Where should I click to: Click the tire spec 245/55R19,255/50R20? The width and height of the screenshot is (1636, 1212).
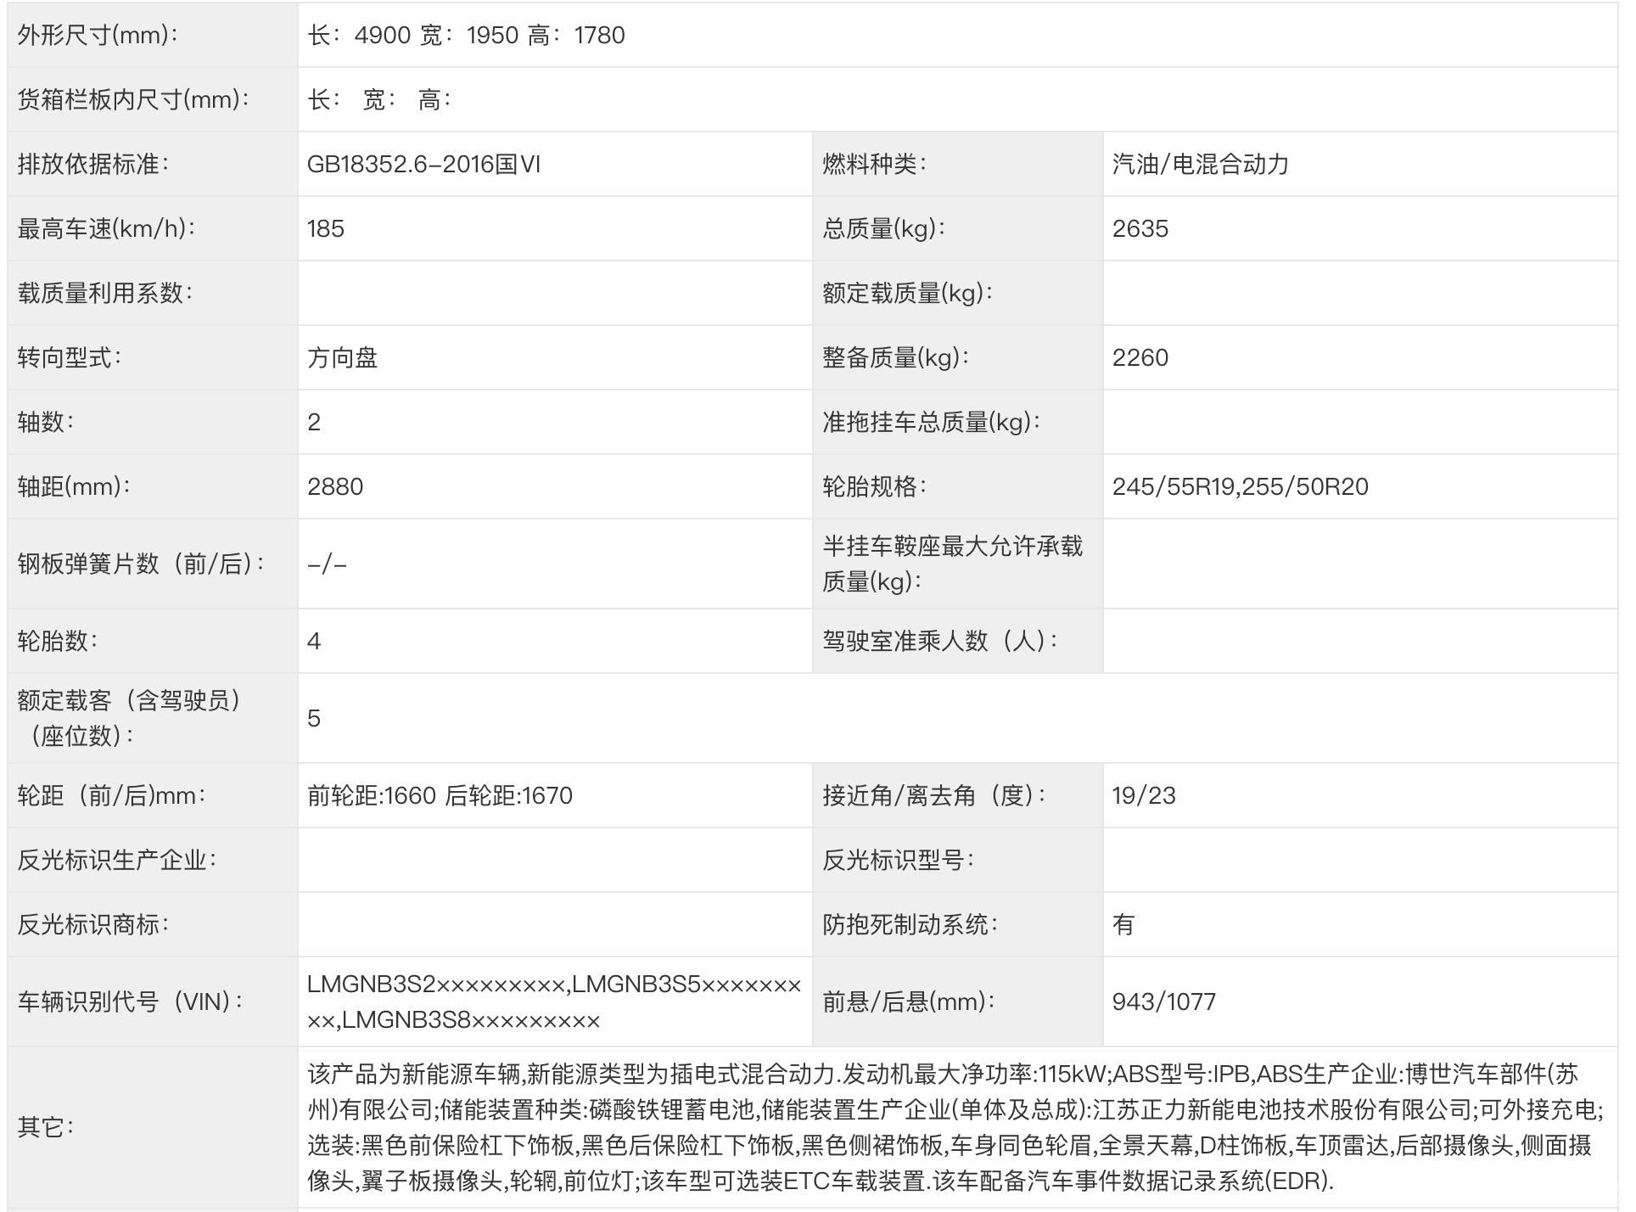pos(1240,487)
